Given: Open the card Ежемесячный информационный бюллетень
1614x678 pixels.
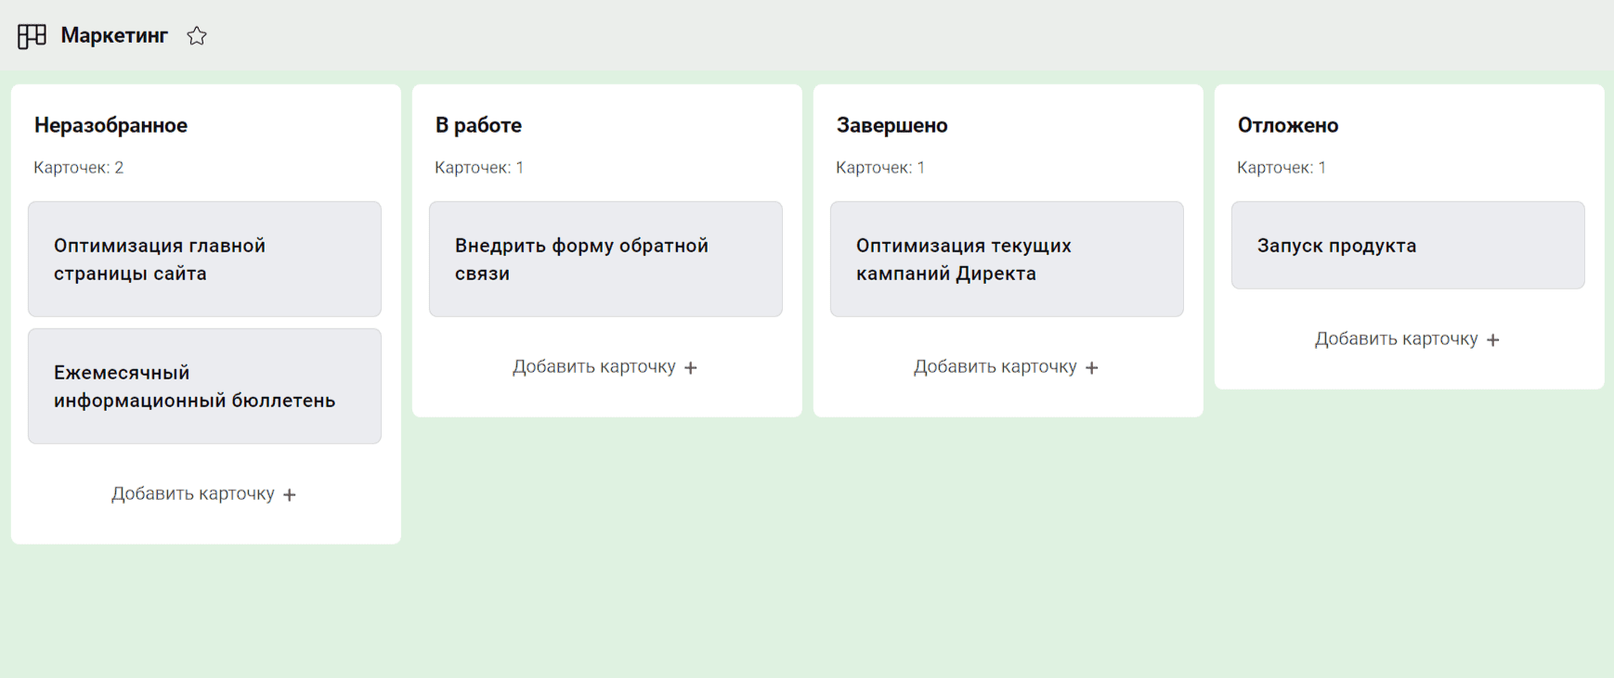Looking at the screenshot, I should 204,386.
